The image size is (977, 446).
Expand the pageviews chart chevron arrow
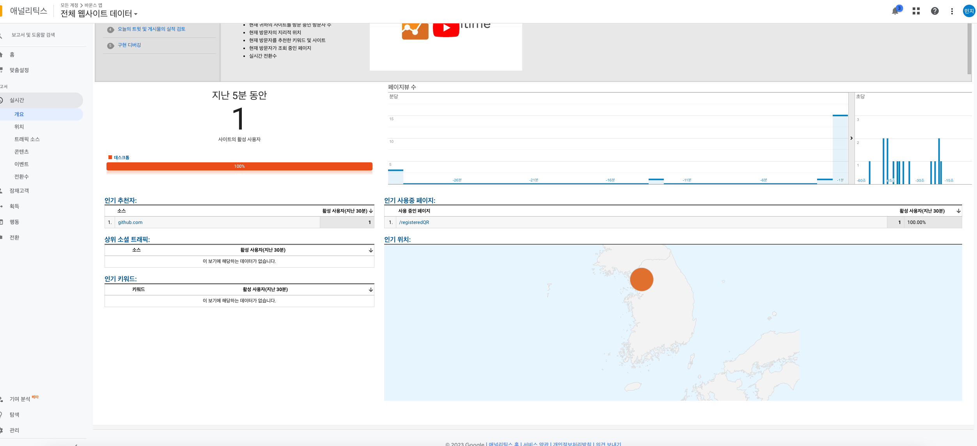[851, 138]
